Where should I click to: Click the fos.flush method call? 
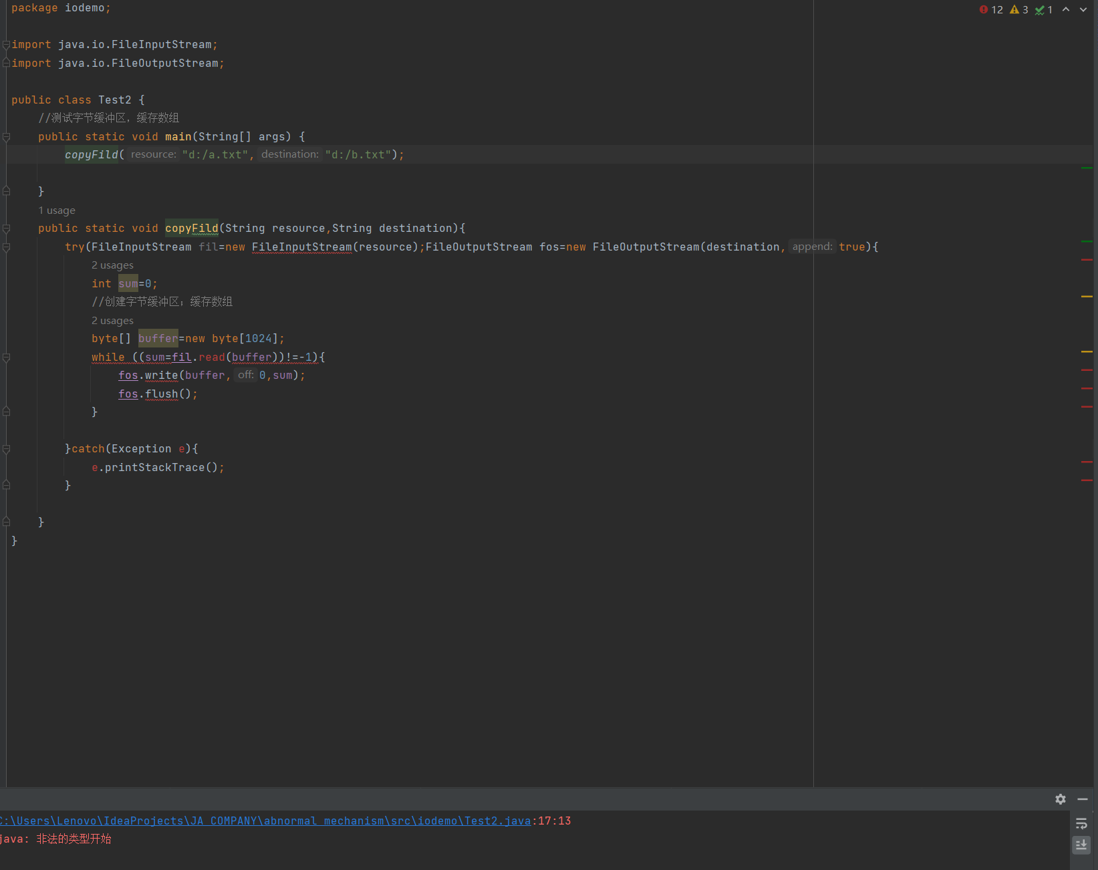coord(162,394)
